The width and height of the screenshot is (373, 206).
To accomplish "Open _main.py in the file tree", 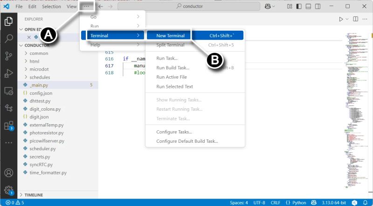I will tap(58, 85).
